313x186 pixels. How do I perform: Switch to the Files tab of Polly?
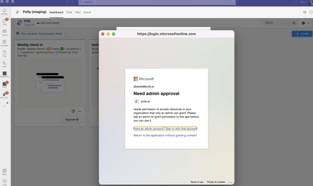(78, 12)
